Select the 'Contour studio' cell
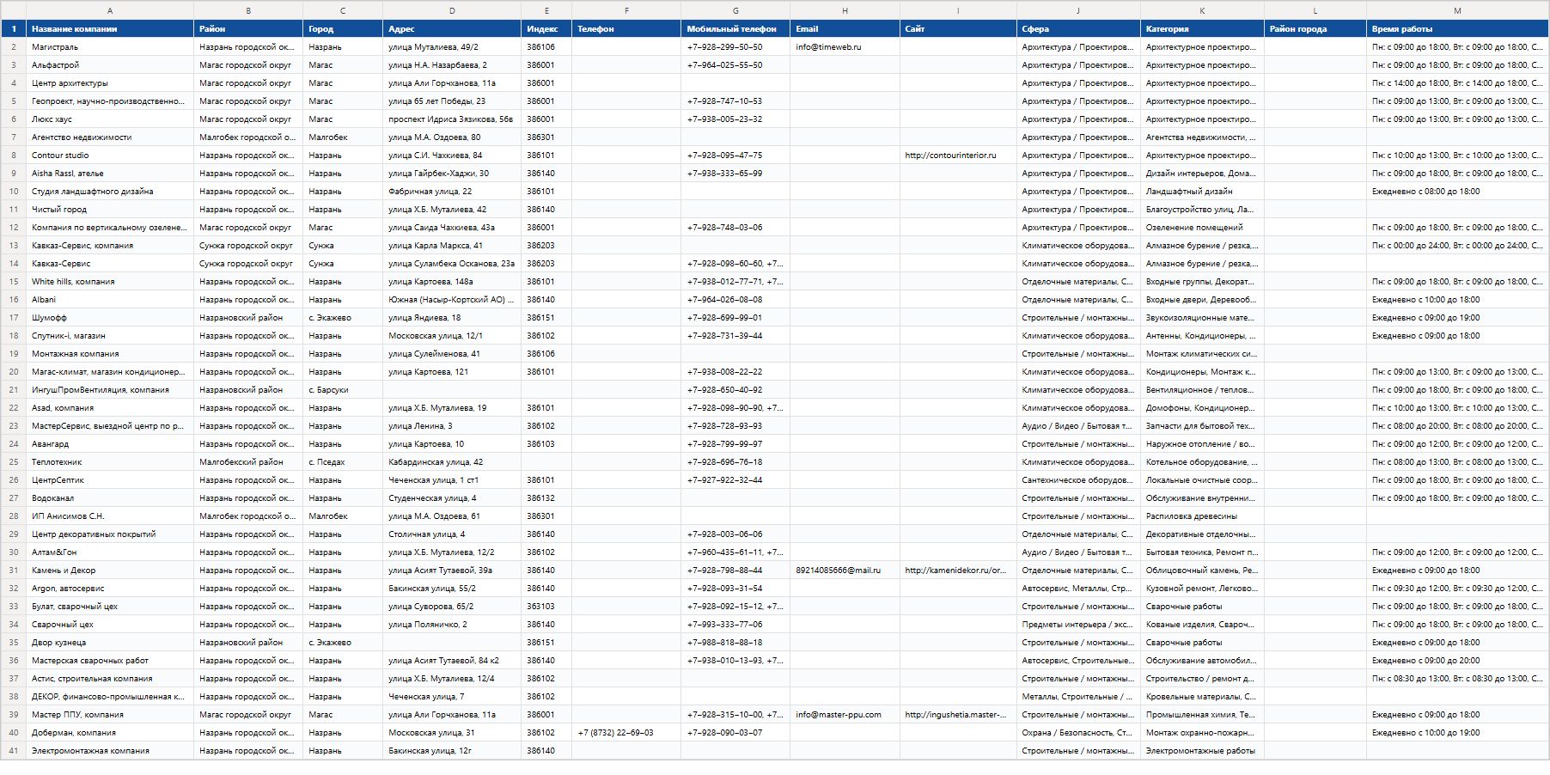 (110, 155)
